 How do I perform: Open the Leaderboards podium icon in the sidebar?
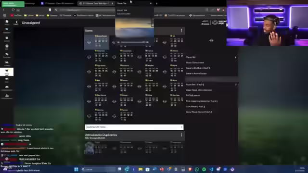[x=7, y=96]
